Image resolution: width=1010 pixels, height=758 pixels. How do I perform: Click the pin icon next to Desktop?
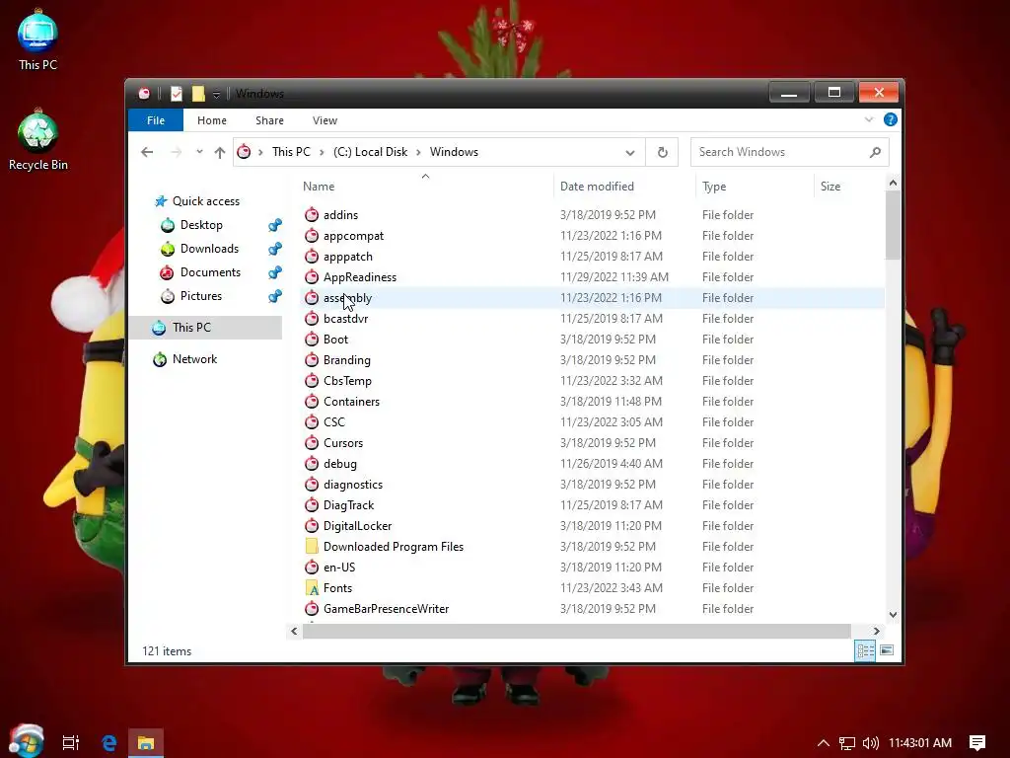point(275,225)
